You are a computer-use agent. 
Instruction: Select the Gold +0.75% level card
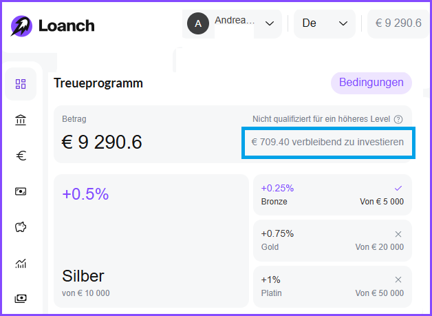click(332, 240)
